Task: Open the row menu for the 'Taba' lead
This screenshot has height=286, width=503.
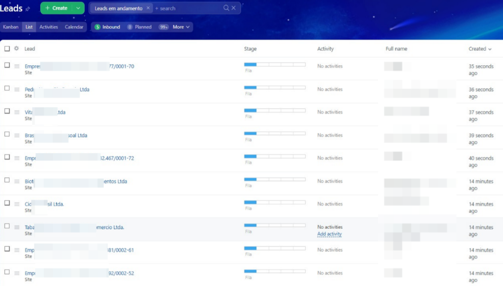Action: (x=17, y=227)
